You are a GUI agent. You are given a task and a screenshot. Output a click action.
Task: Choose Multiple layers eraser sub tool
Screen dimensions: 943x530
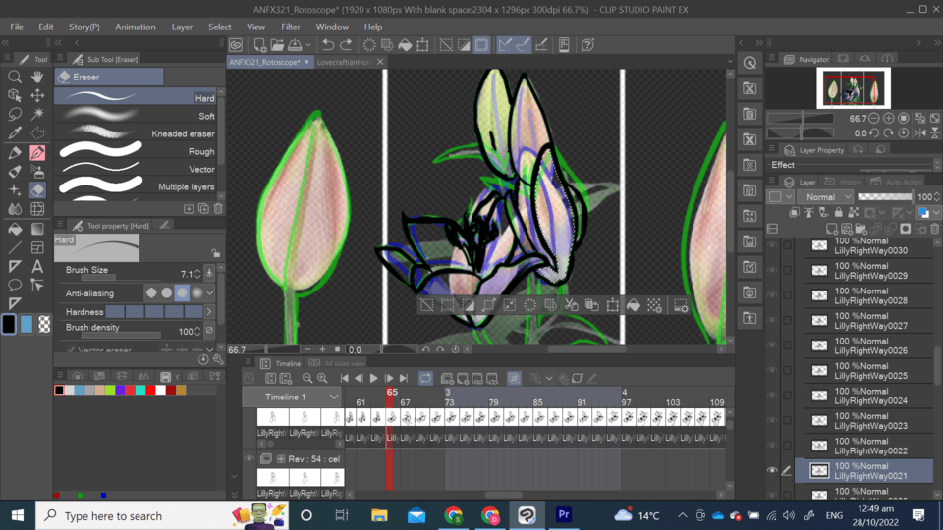pyautogui.click(x=138, y=186)
